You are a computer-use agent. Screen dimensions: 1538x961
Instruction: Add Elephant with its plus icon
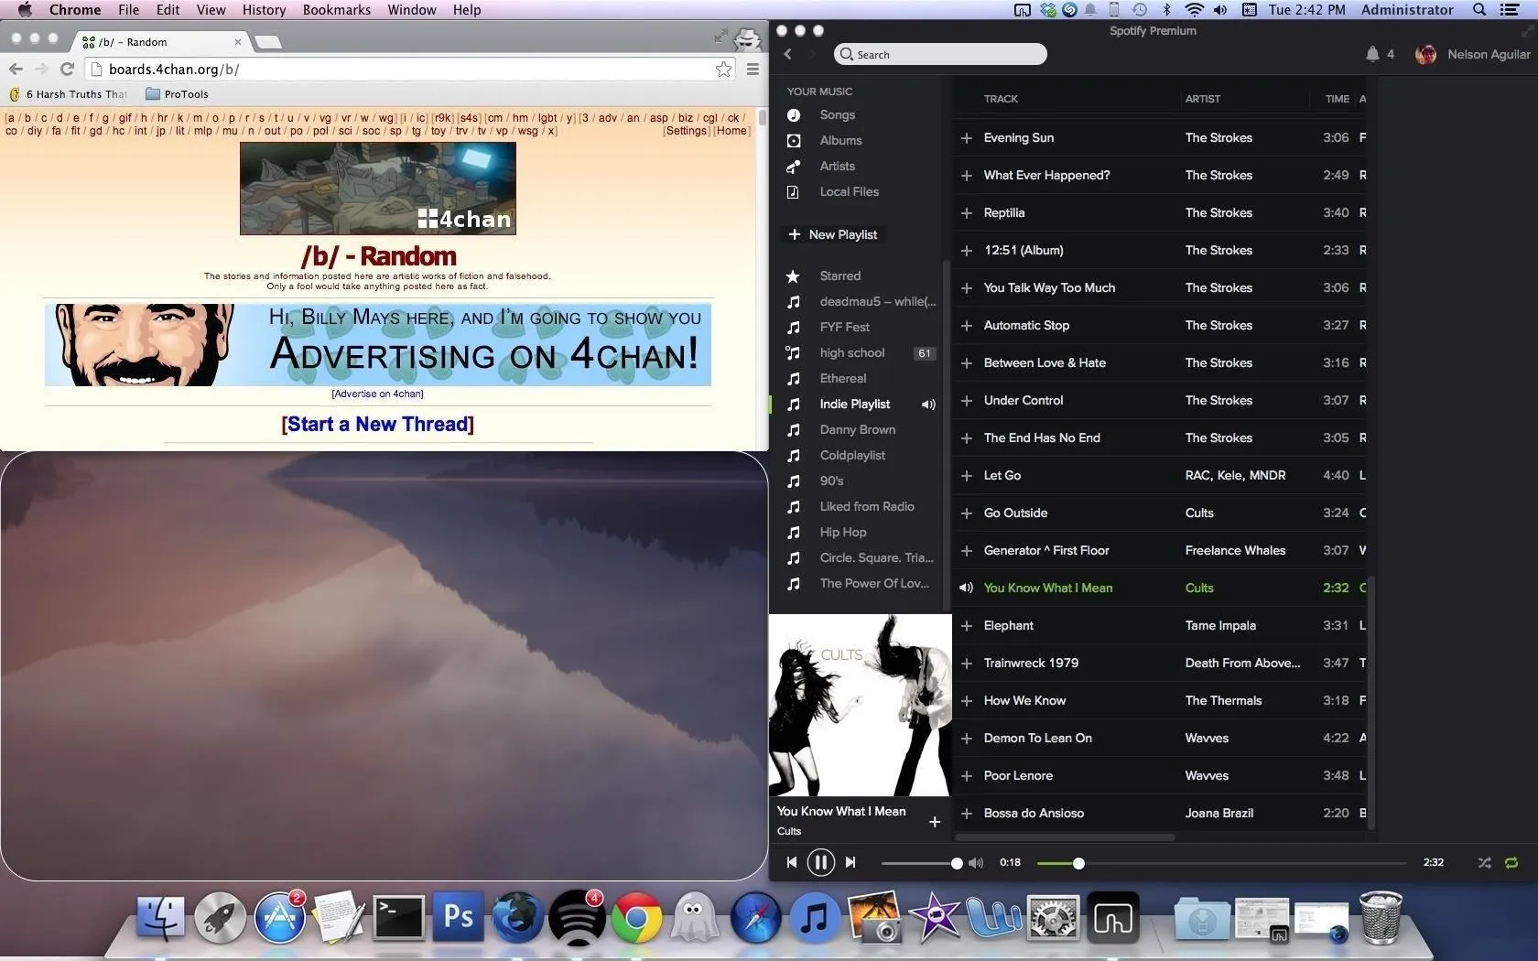click(966, 625)
